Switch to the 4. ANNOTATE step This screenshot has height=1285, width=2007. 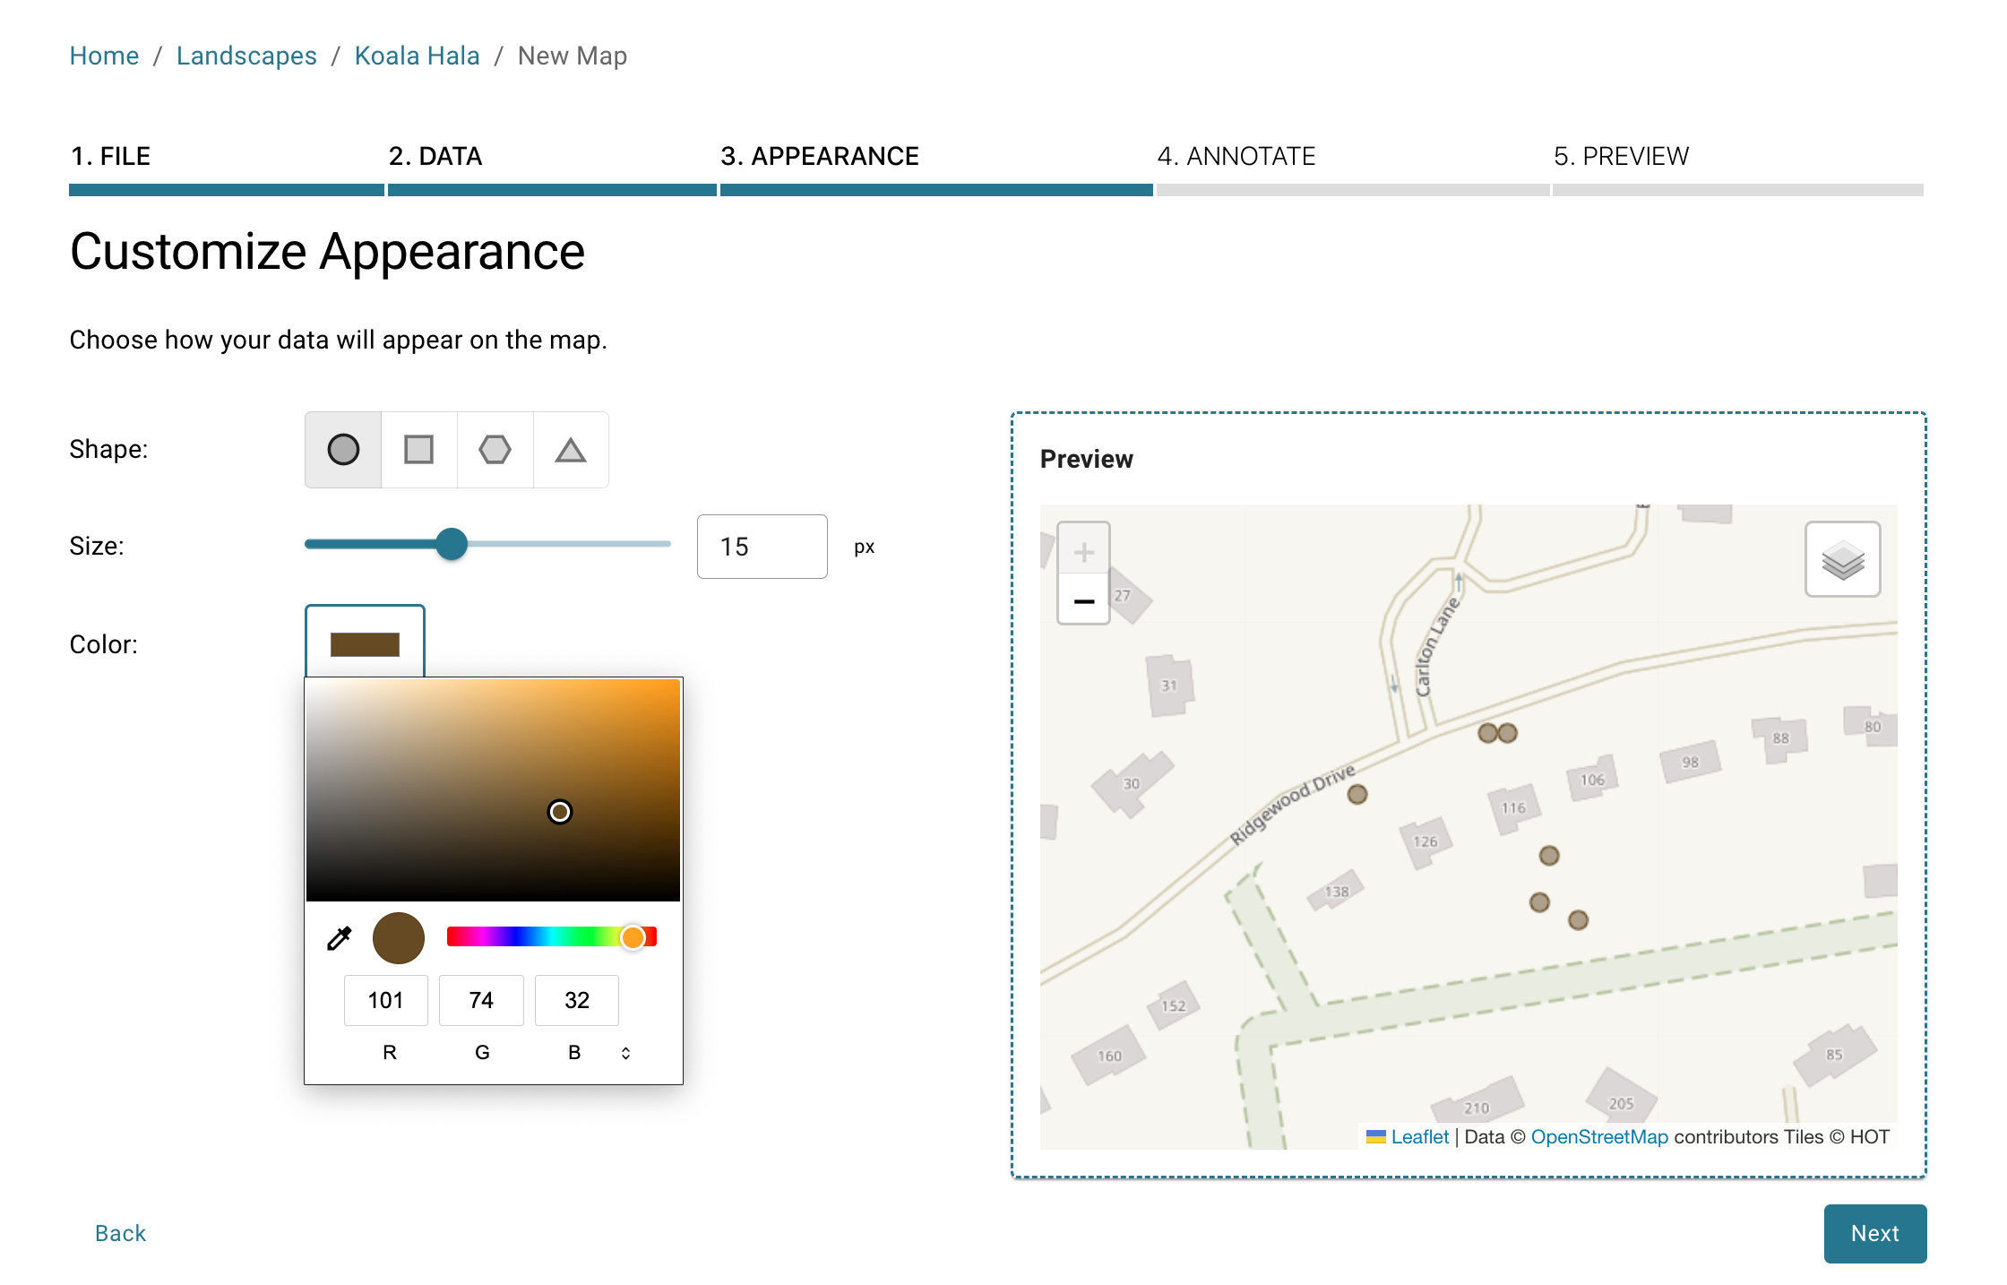pos(1237,155)
